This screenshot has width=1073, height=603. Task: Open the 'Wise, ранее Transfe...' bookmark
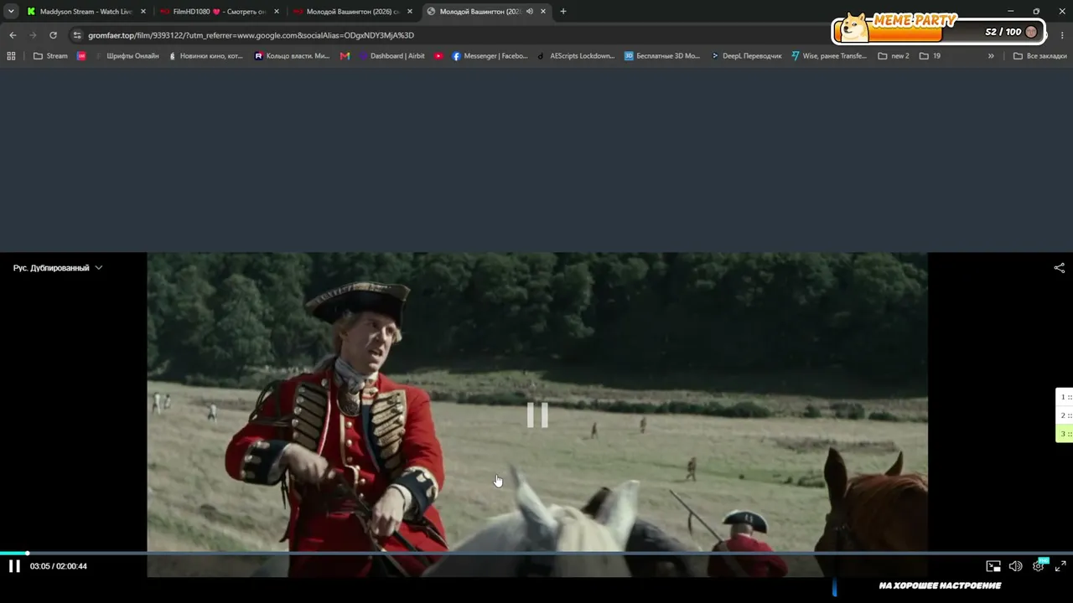[829, 56]
